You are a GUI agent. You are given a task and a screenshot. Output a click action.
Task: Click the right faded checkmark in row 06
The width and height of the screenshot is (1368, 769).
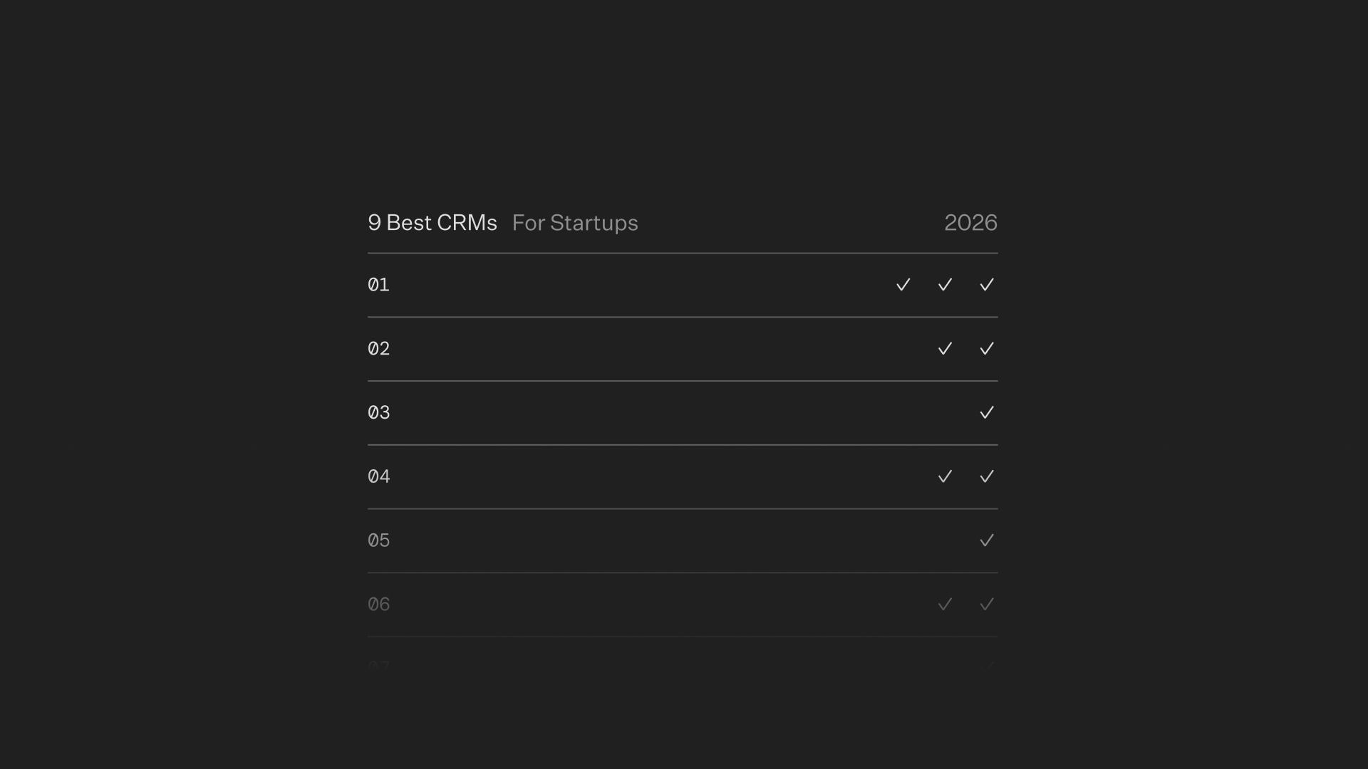(987, 605)
